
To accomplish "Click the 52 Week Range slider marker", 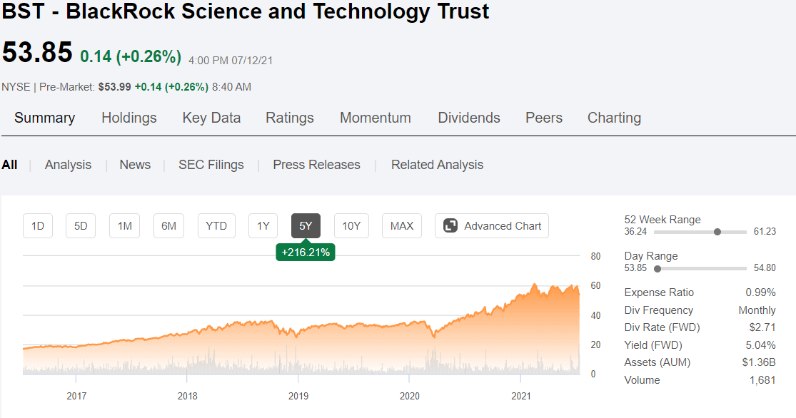I will [717, 232].
